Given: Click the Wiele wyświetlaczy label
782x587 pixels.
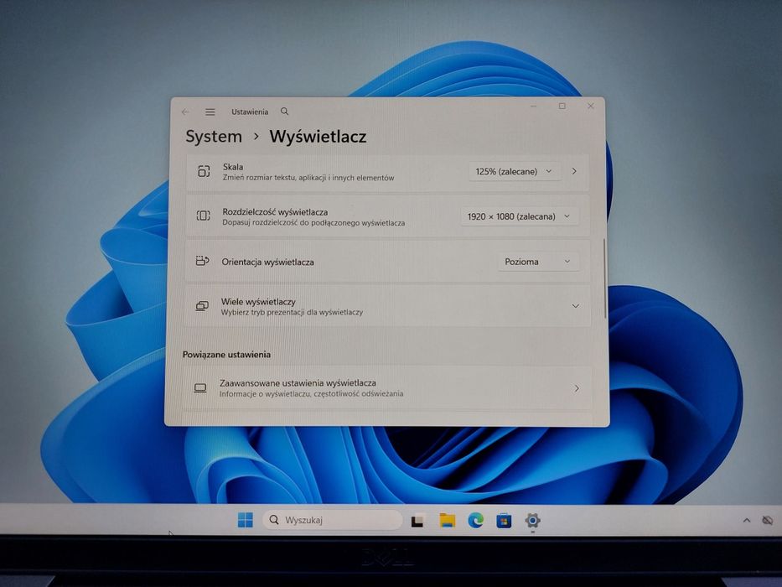Looking at the screenshot, I should (x=258, y=302).
